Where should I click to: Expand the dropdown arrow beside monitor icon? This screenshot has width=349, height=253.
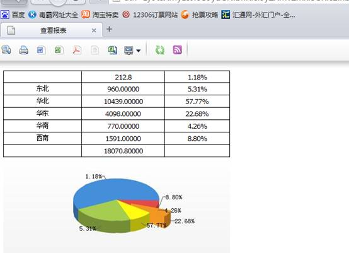click(x=138, y=51)
